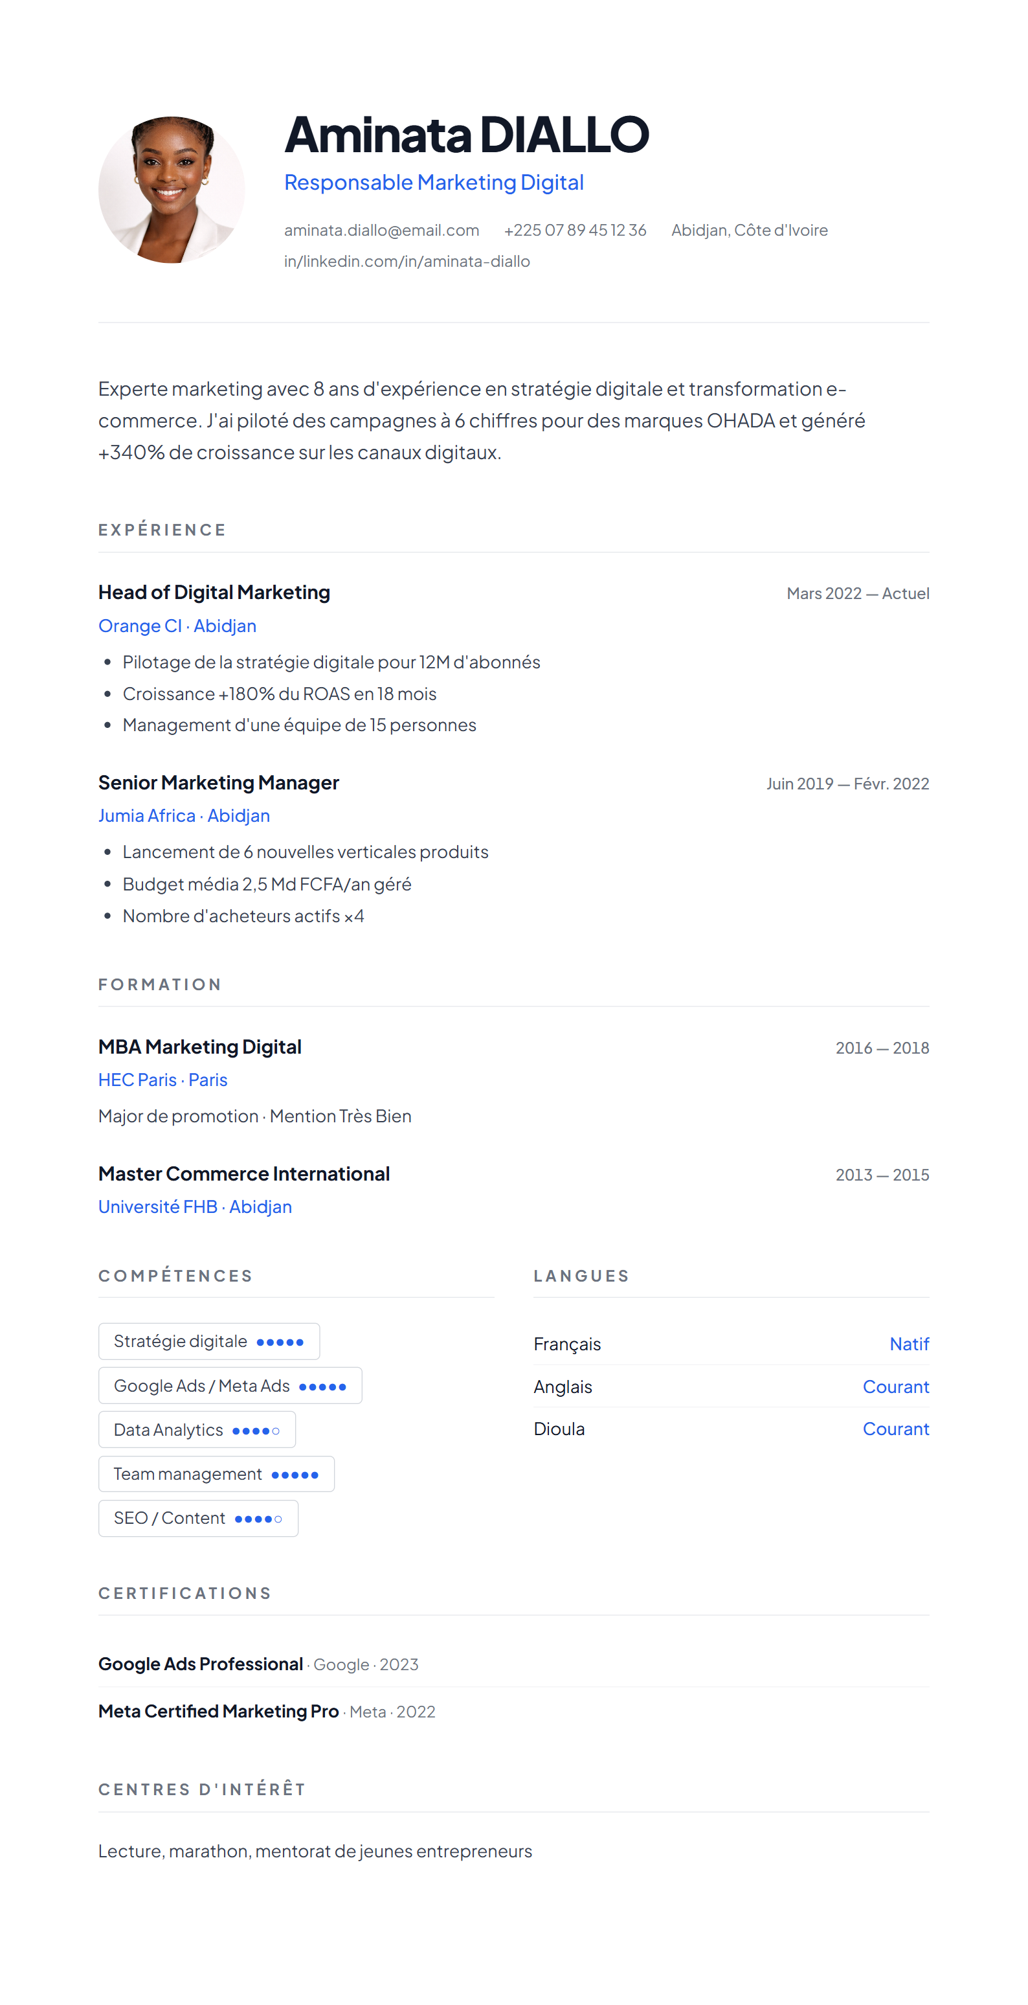Click the Data Analytics skill rating dots
Image resolution: width=1028 pixels, height=2005 pixels.
coord(255,1431)
